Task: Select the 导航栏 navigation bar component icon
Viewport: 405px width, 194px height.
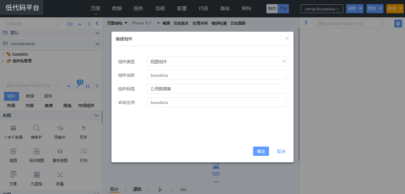Action: click(x=60, y=128)
